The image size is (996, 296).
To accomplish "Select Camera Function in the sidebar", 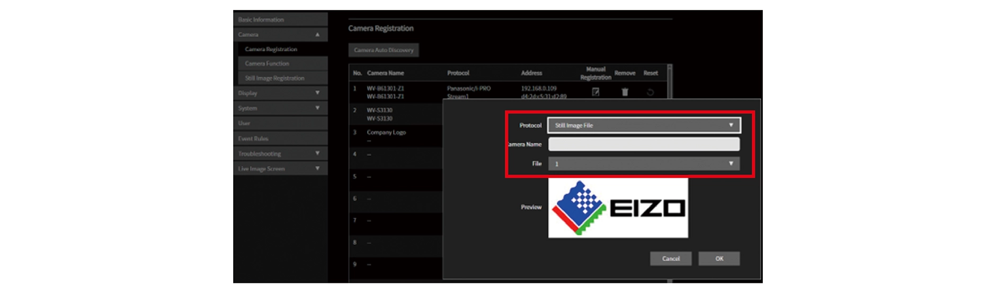I will 267,63.
